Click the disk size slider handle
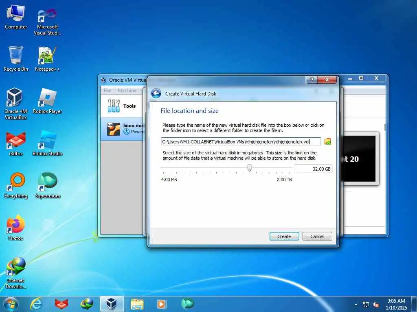 click(250, 168)
